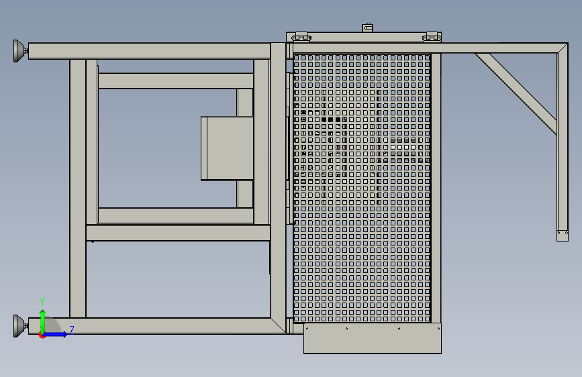
Task: Click the blue Z axis arrow of triad
Action: tap(56, 334)
